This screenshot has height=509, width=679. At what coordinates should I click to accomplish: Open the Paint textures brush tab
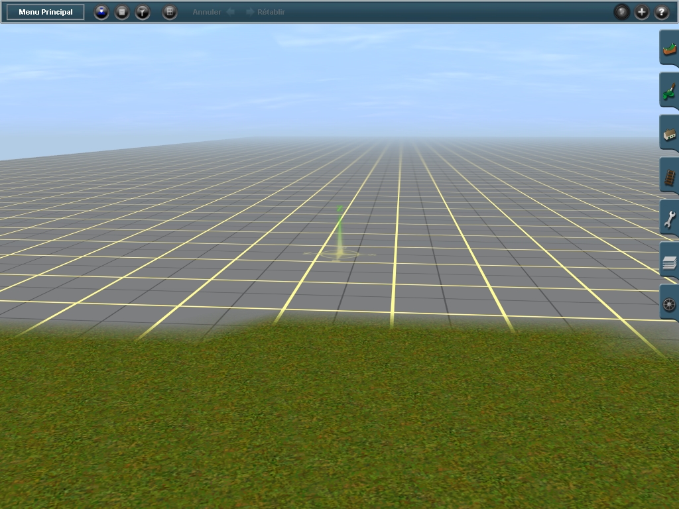pos(669,91)
